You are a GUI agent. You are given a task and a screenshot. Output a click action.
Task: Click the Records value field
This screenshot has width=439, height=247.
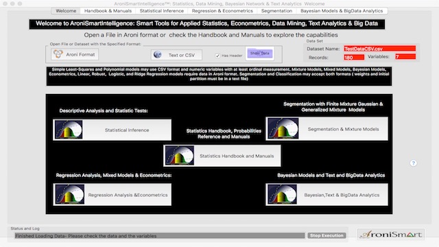[x=354, y=58]
